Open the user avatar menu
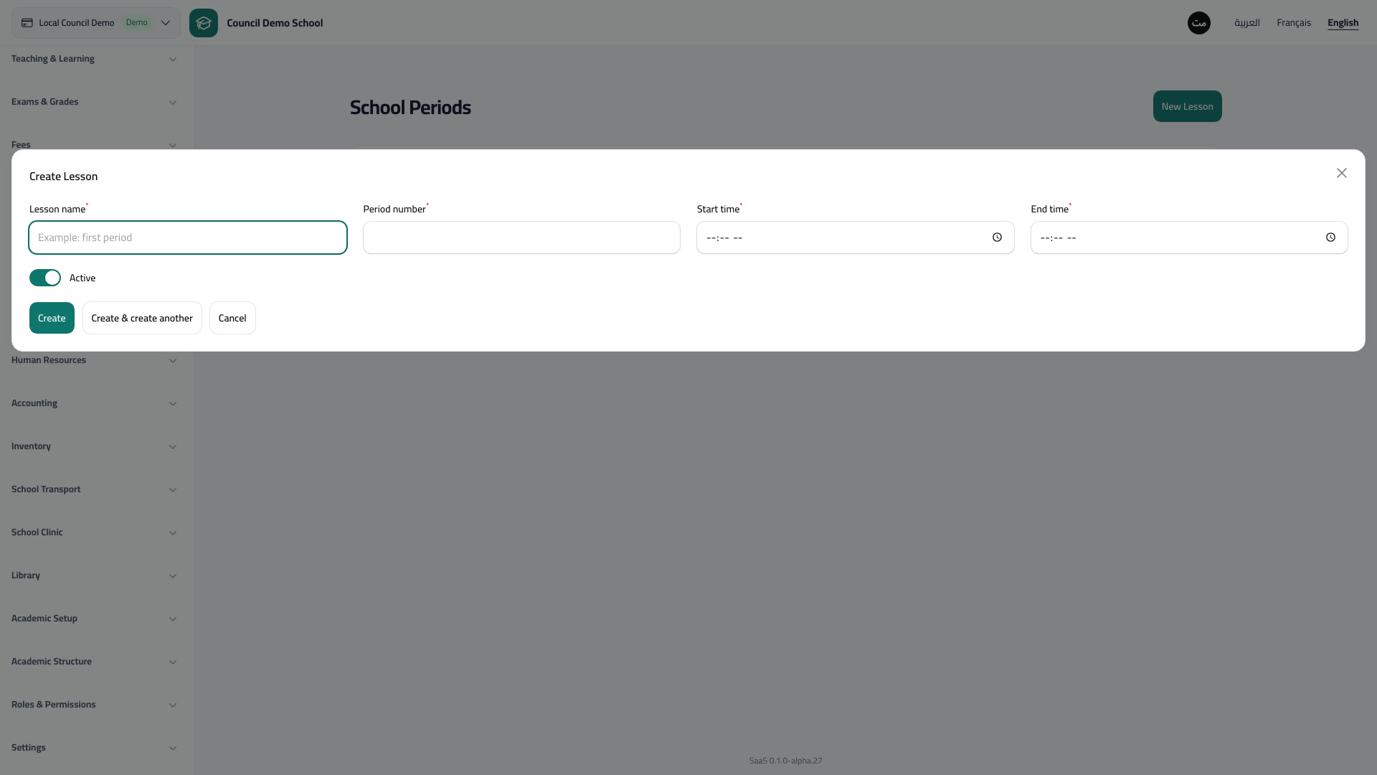1377x775 pixels. (1199, 23)
